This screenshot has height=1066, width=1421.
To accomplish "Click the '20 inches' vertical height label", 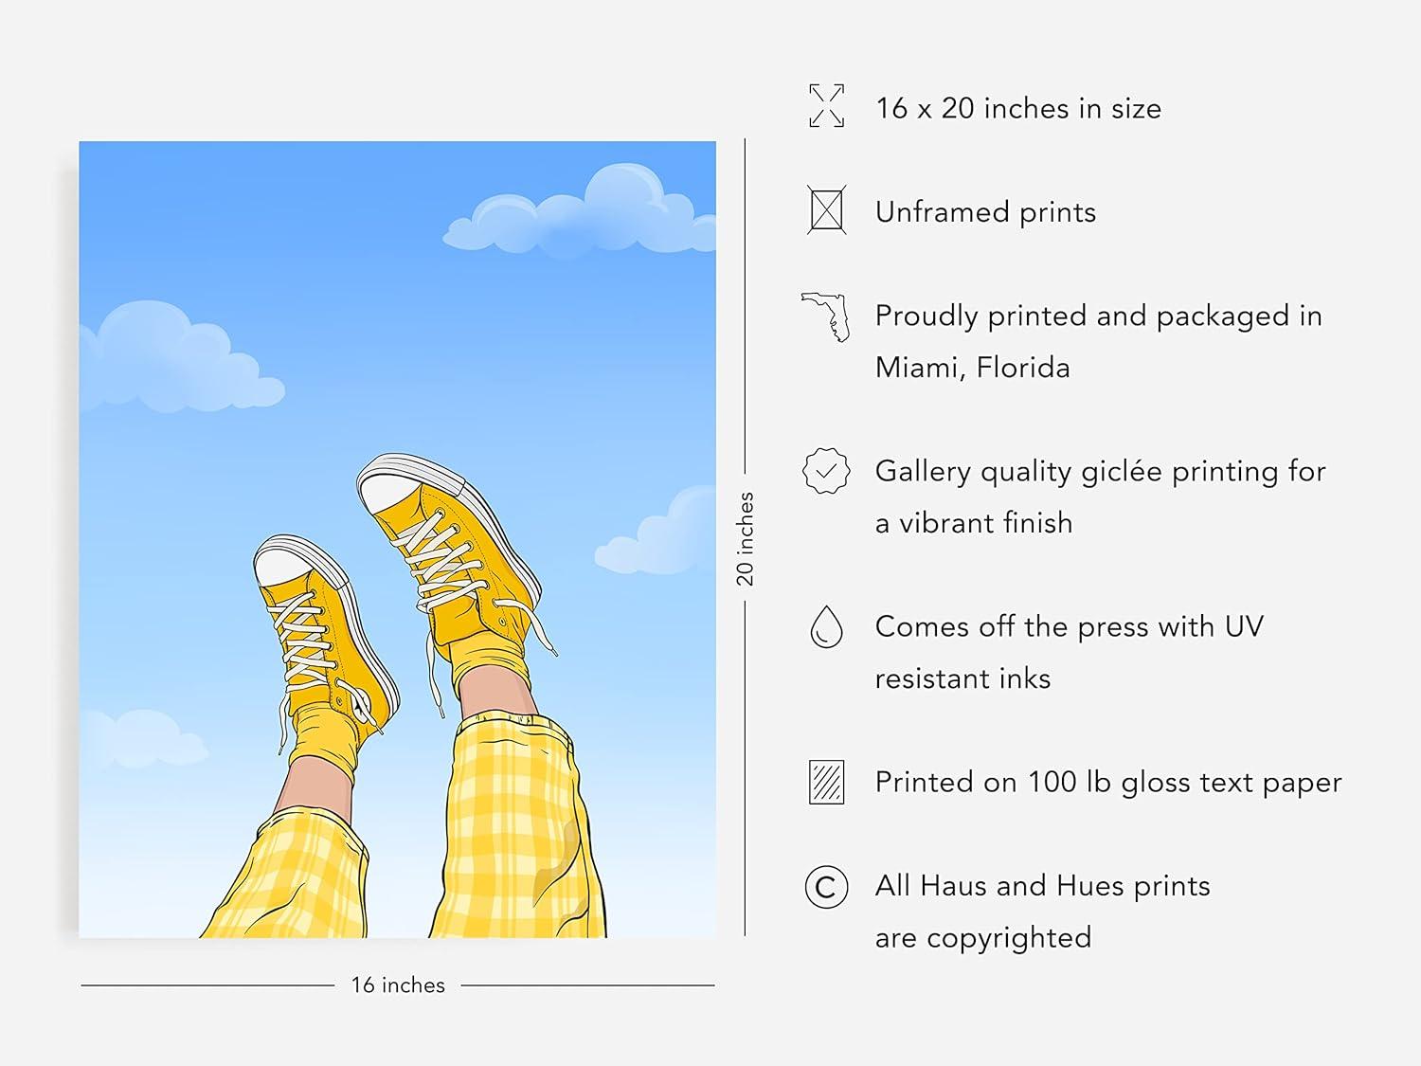I will 746,538.
